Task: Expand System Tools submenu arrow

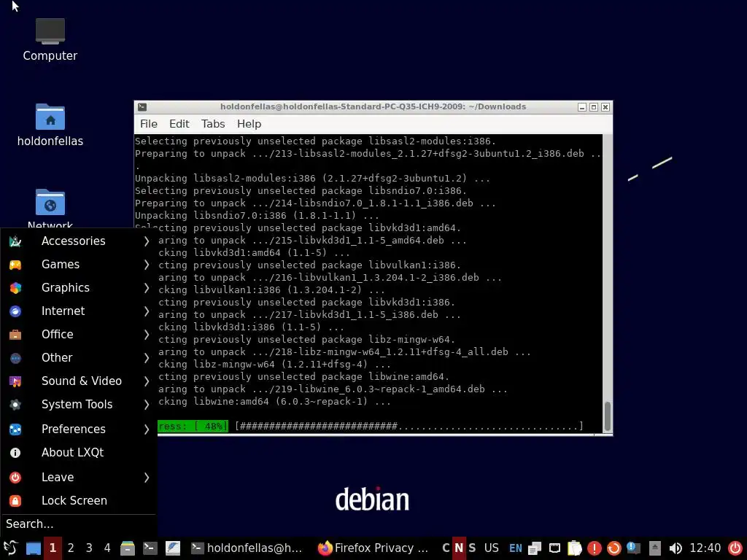Action: pyautogui.click(x=146, y=405)
